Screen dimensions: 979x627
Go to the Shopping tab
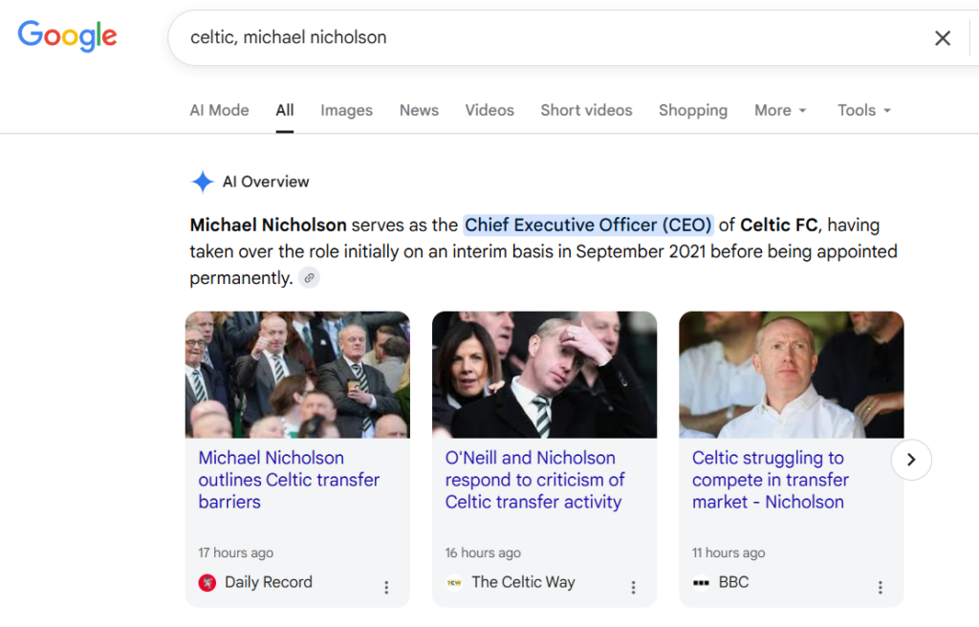pyautogui.click(x=693, y=111)
